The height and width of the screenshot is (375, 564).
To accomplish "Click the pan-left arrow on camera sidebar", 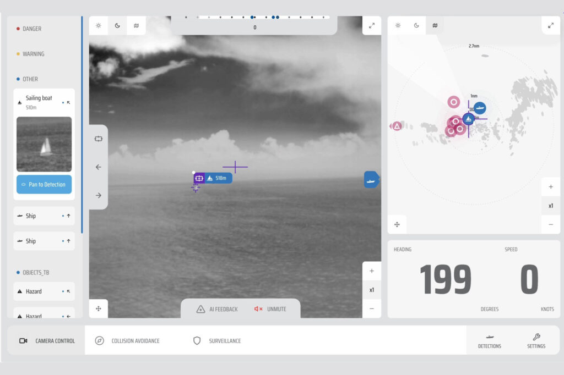I will coord(99,167).
